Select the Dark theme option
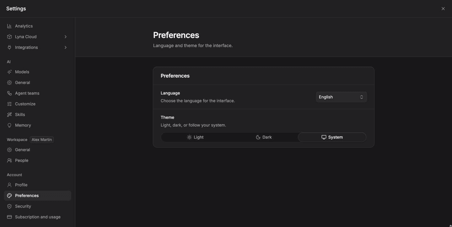452x227 pixels. [x=264, y=137]
